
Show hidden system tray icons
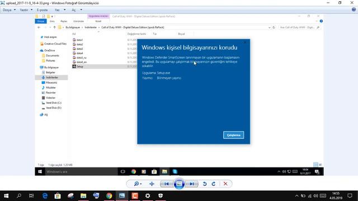coord(296,196)
